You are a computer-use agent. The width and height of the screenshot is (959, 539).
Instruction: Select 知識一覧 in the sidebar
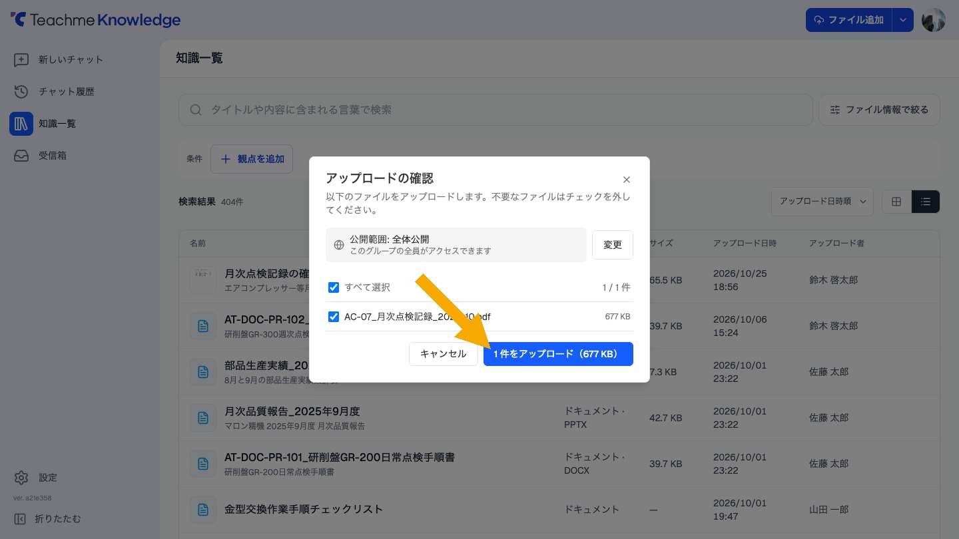pyautogui.click(x=57, y=124)
